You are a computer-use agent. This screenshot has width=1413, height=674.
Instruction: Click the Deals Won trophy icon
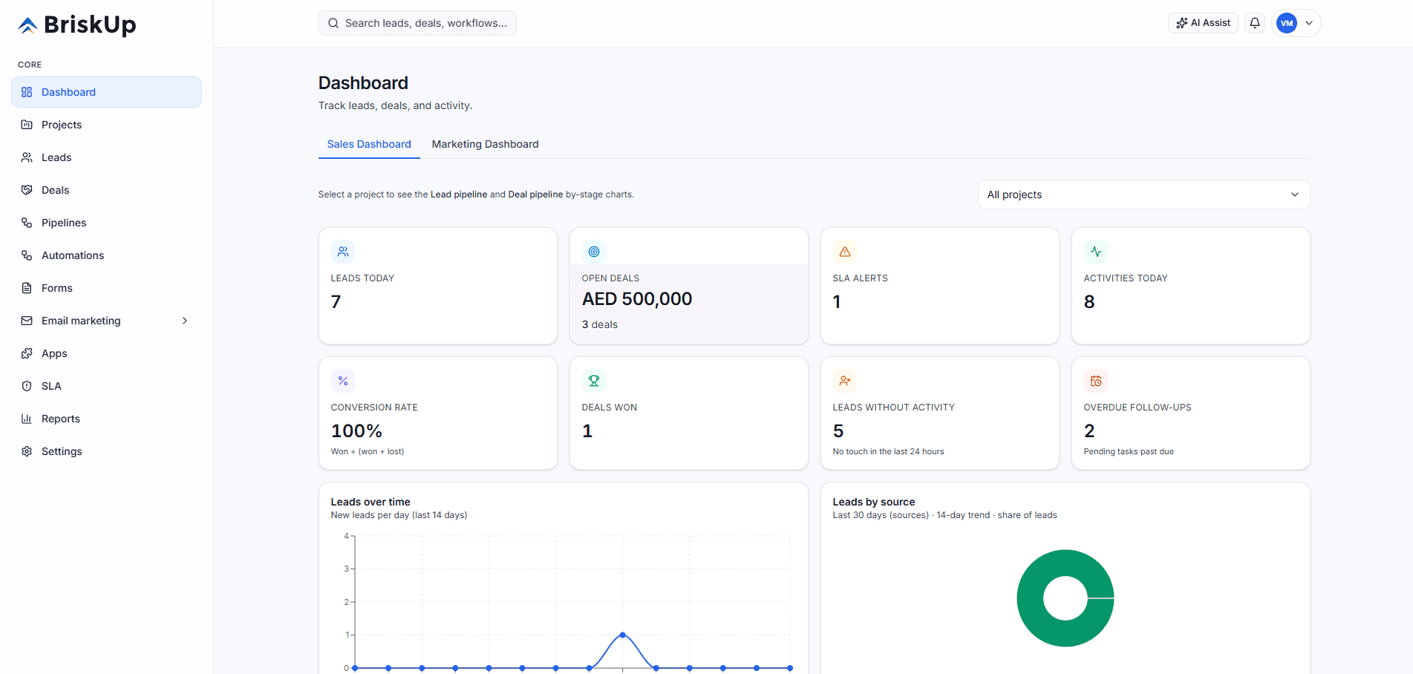click(x=594, y=381)
